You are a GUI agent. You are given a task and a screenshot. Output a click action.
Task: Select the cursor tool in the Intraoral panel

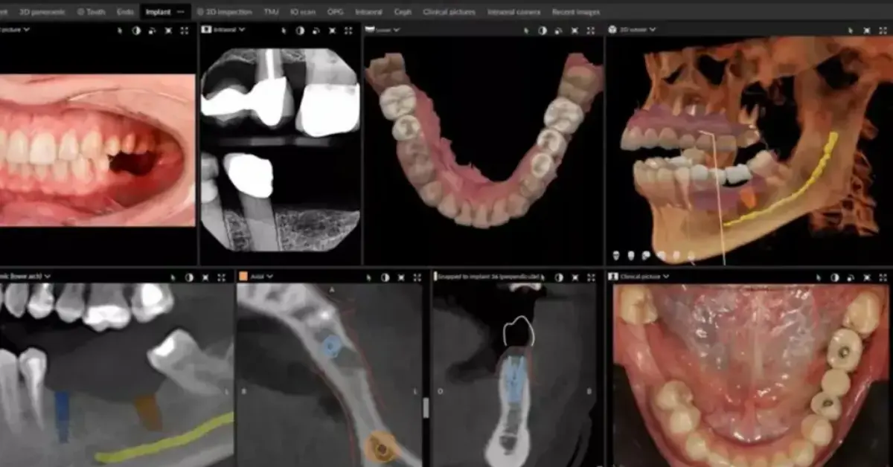click(284, 30)
